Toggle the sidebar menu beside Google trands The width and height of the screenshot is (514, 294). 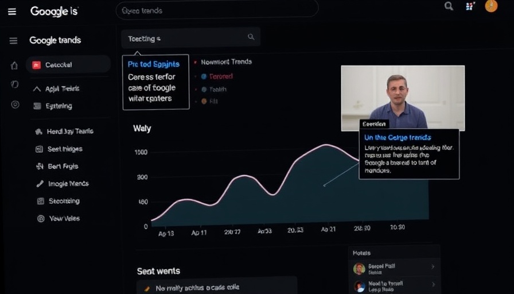pyautogui.click(x=13, y=41)
